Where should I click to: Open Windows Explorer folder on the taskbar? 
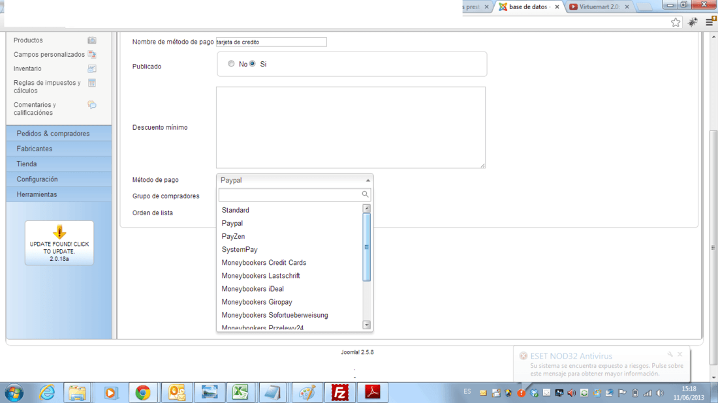tap(77, 393)
